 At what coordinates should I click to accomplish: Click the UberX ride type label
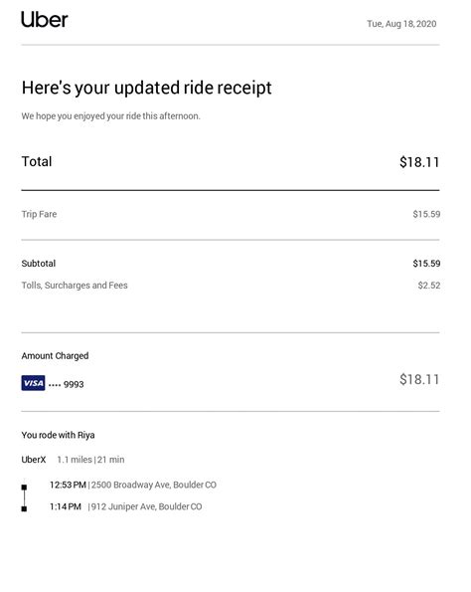(34, 460)
